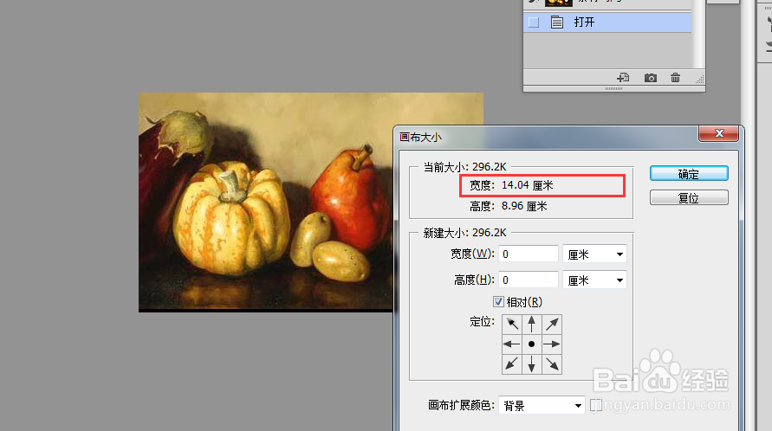Anchor canvas to middle-left arrow

(x=512, y=344)
